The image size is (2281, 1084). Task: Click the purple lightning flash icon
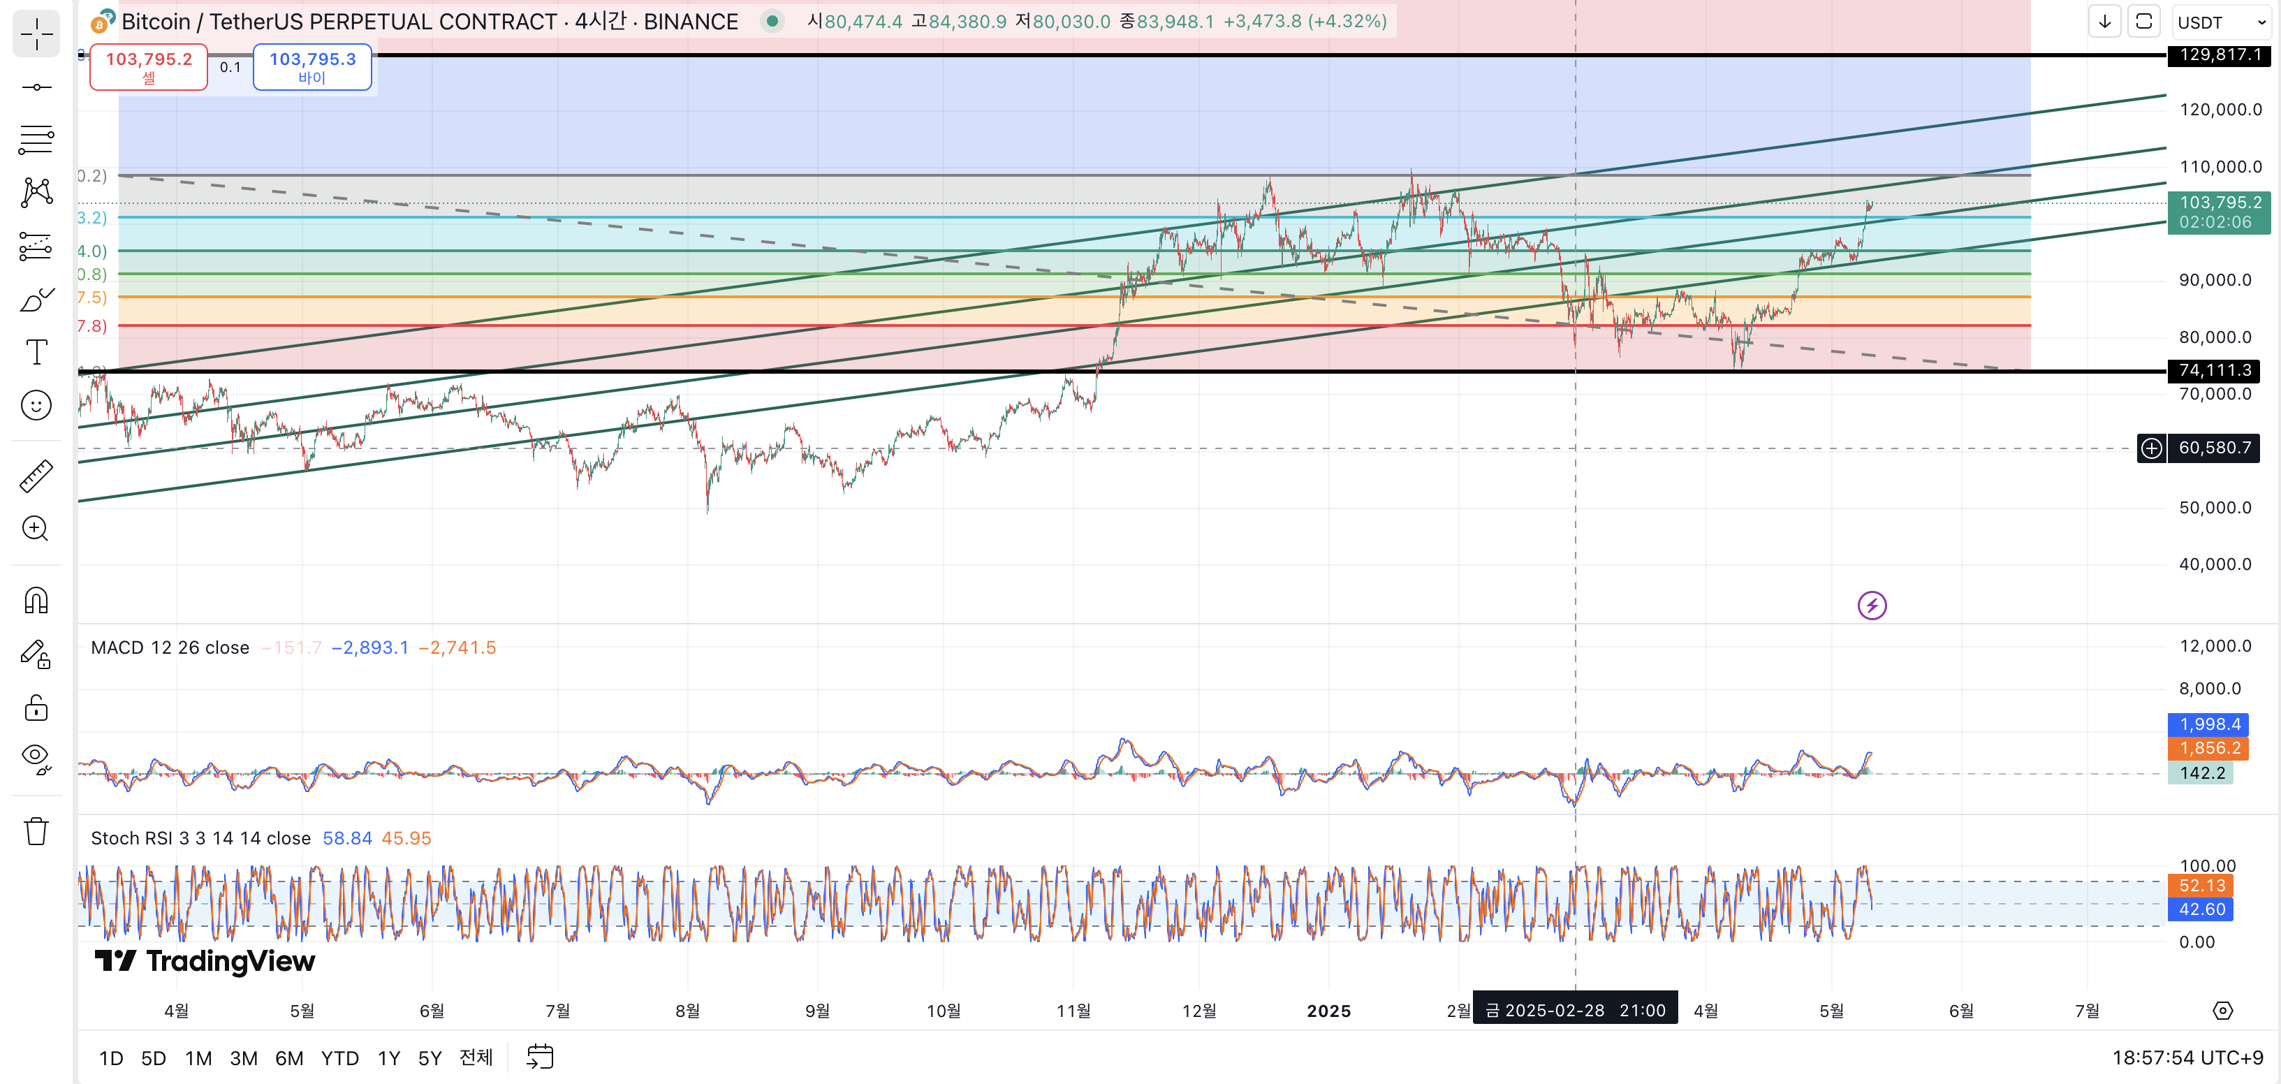click(x=1872, y=606)
